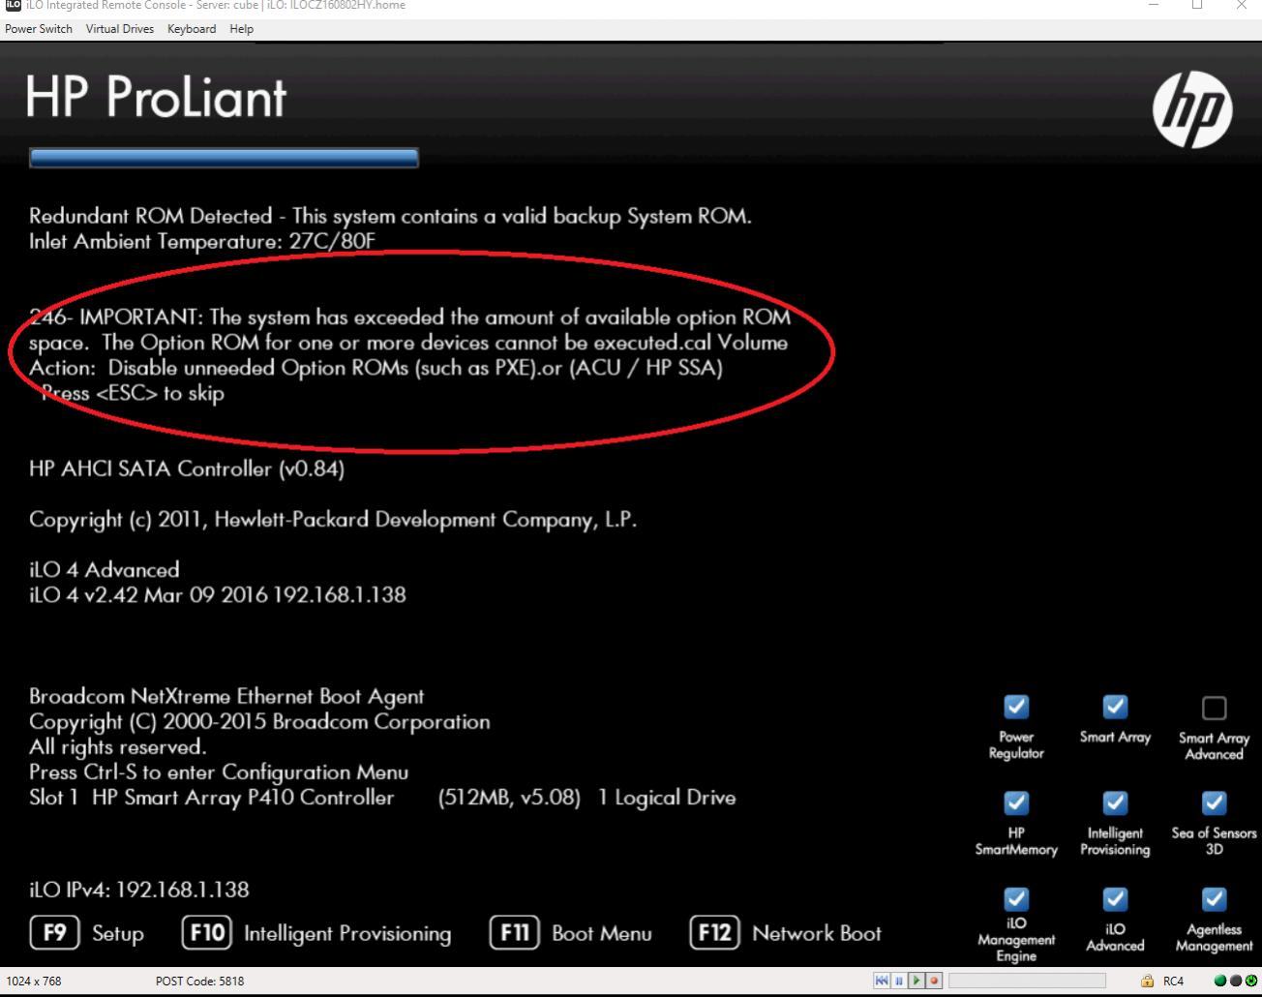This screenshot has width=1262, height=997.
Task: Click the iLO IPv4: 192.168.1.138 line
Action: coord(139,890)
